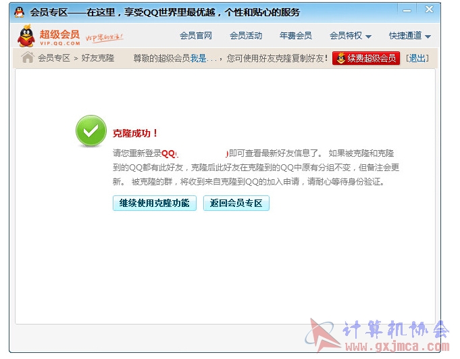This screenshot has width=460, height=359.
Task: Open the 会员官网 menu item
Action: [x=196, y=36]
